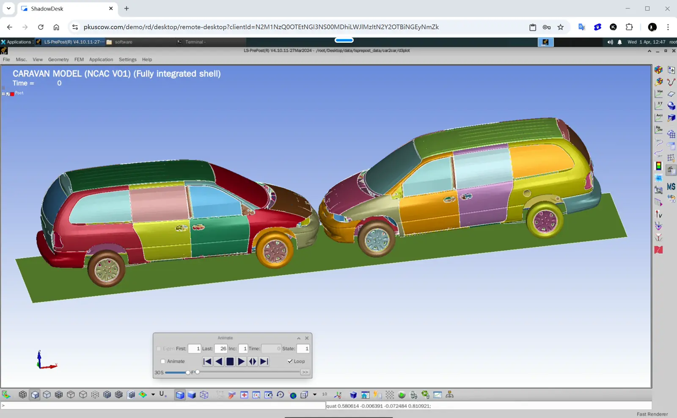Open the Geometry menu

click(58, 60)
